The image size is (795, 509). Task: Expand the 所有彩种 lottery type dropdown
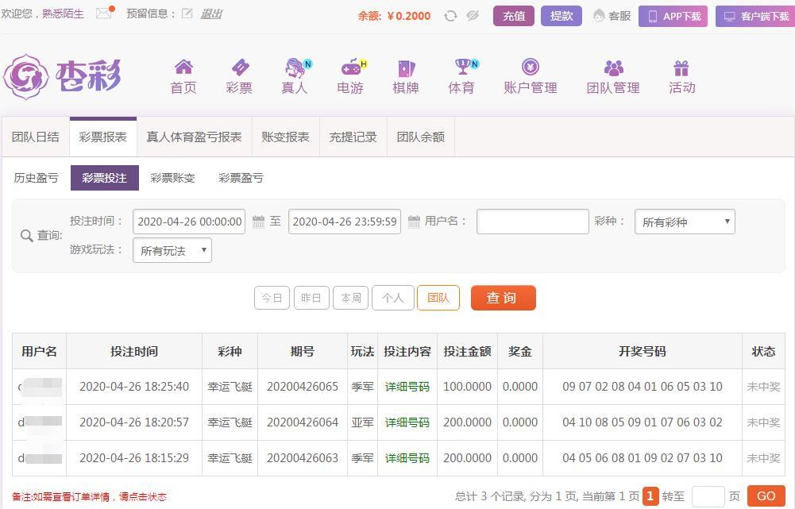[685, 222]
